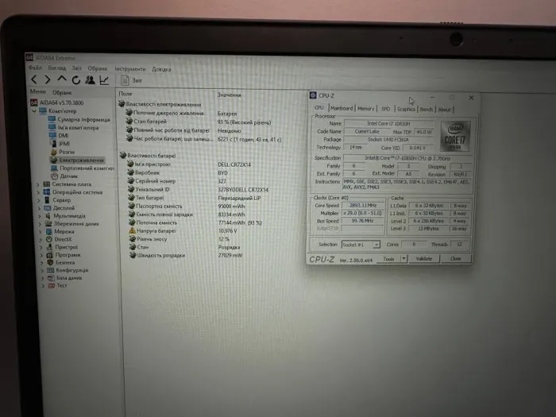This screenshot has width=556, height=417.
Task: Switch to CPU-Z Memory tab
Action: pos(365,109)
